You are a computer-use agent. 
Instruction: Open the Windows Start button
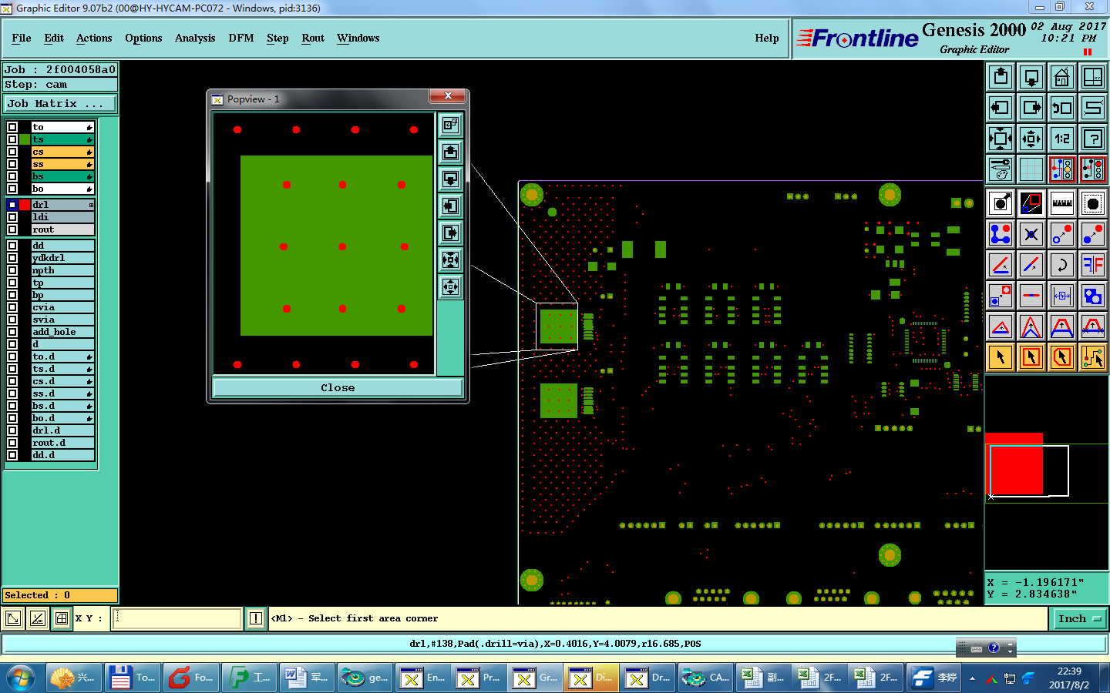click(x=21, y=678)
